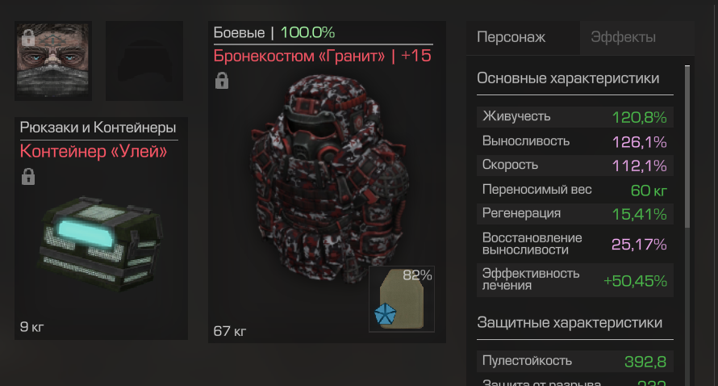Click the Боевые 100.0% durability label
The width and height of the screenshot is (718, 386).
coord(273,32)
